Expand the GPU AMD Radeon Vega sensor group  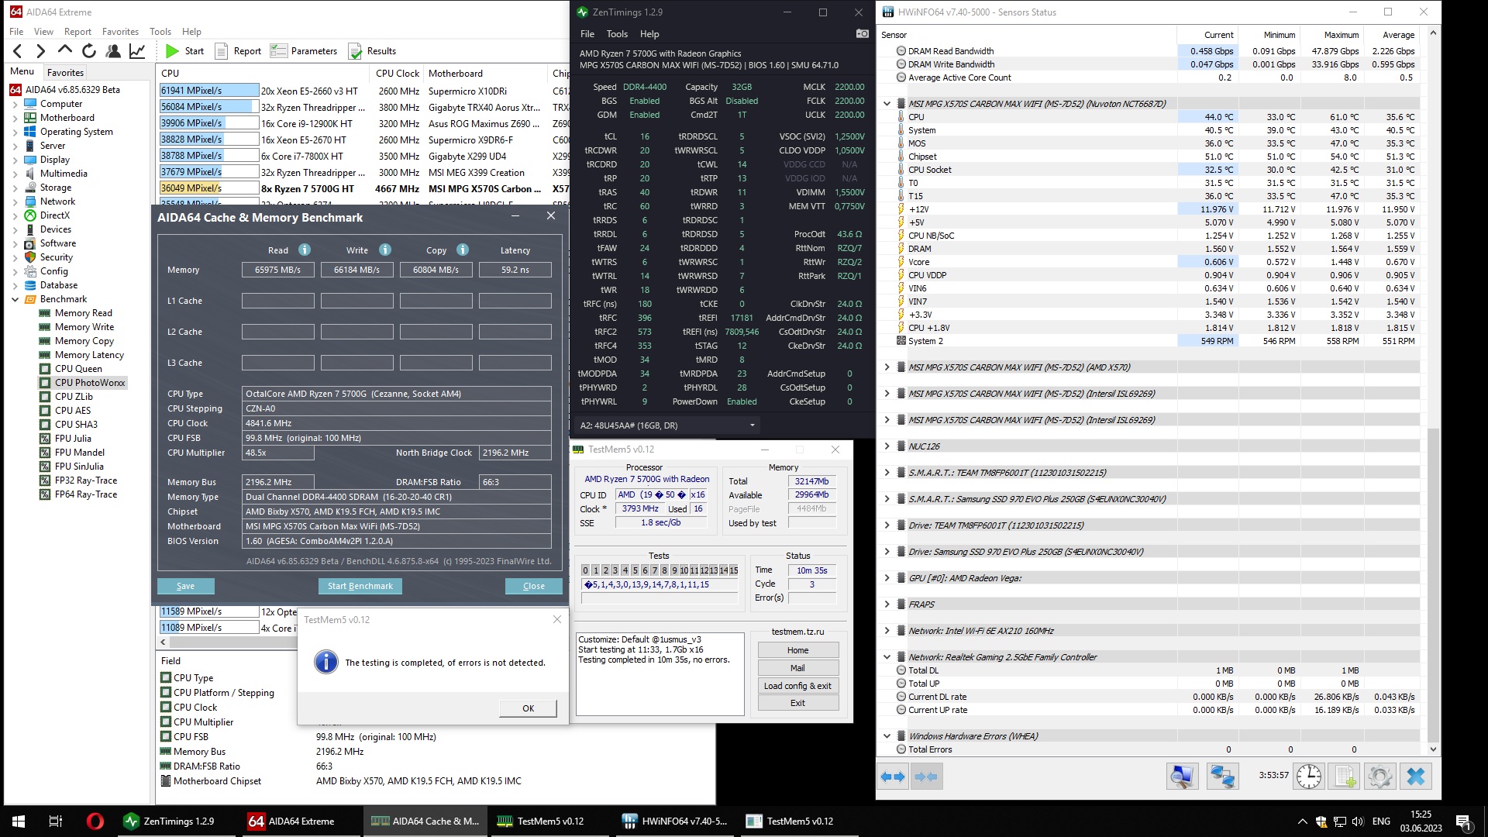(x=887, y=578)
